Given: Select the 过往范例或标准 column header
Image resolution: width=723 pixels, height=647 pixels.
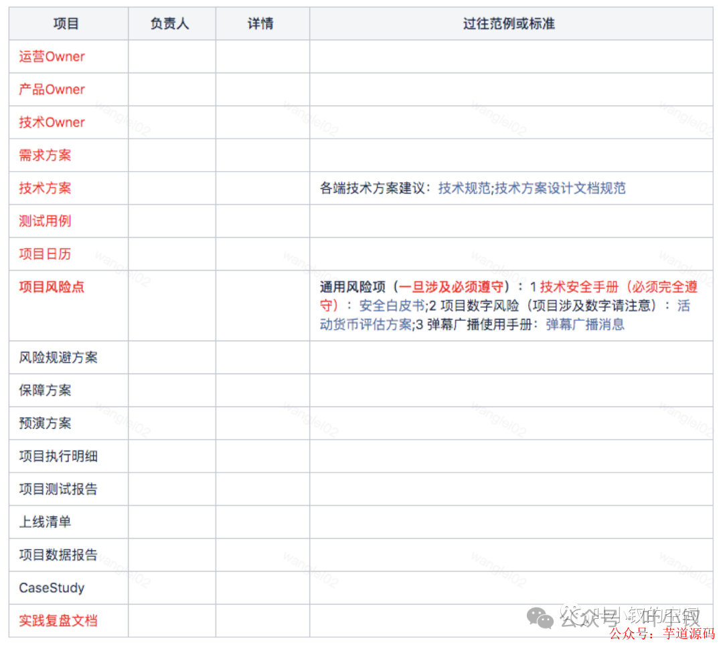Looking at the screenshot, I should point(509,23).
